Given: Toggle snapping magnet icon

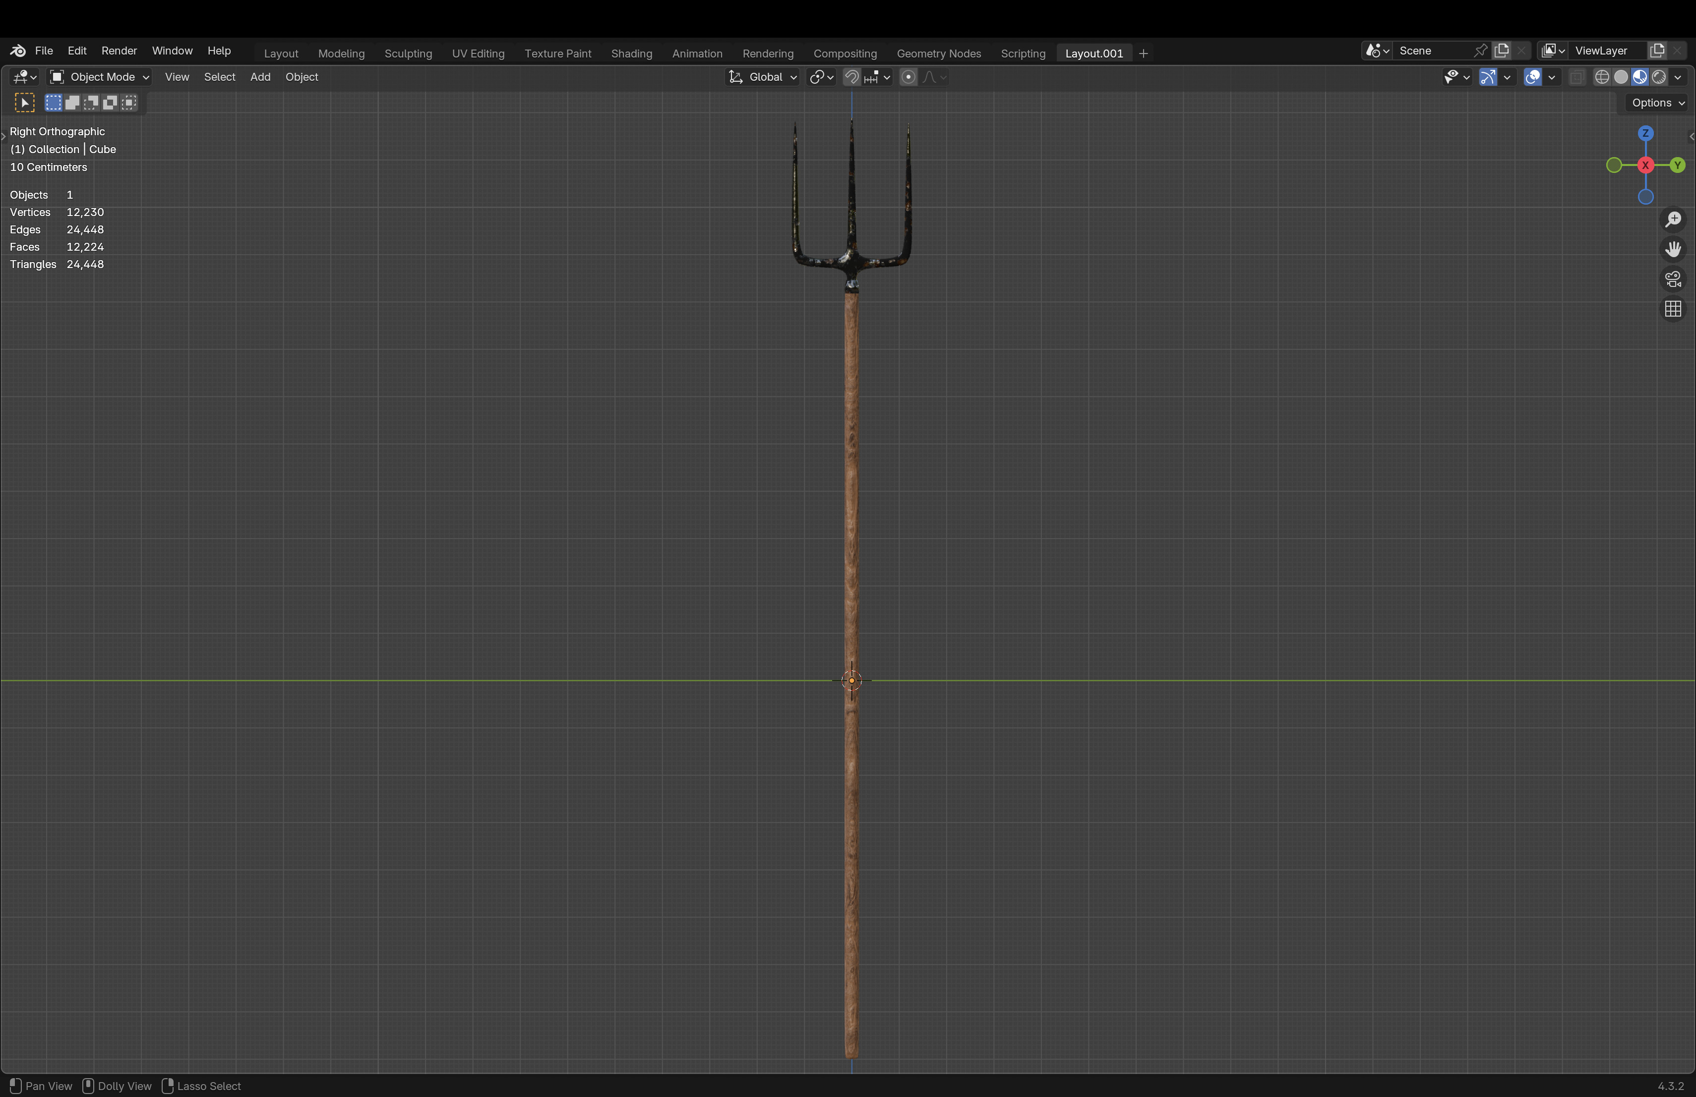Looking at the screenshot, I should (x=851, y=77).
